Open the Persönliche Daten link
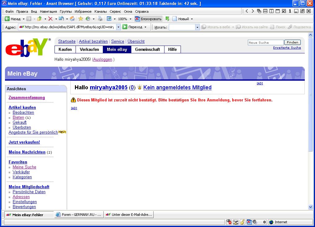 (29, 192)
